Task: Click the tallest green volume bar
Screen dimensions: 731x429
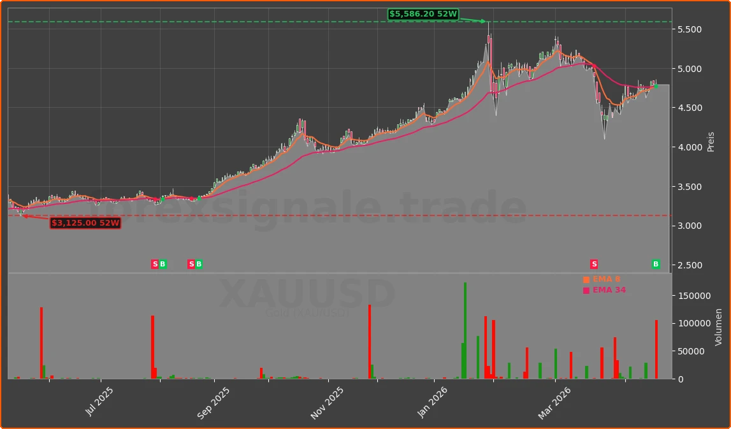Action: 465,331
